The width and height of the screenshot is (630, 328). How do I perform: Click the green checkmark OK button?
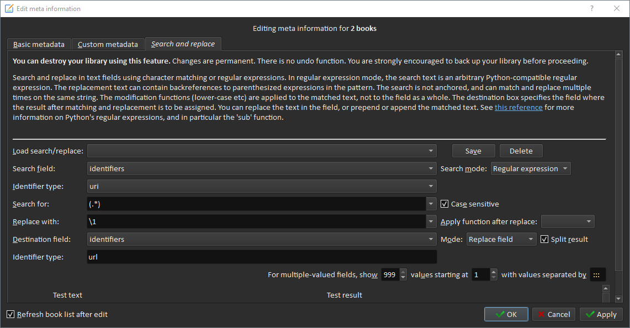click(x=506, y=314)
